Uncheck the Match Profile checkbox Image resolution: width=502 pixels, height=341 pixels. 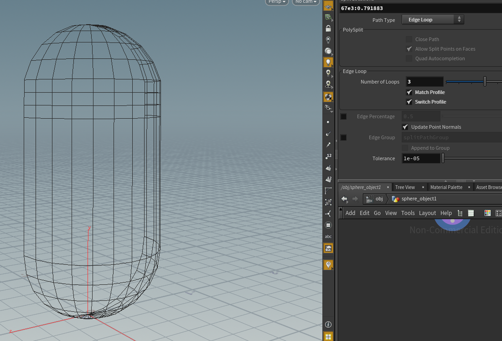[409, 92]
